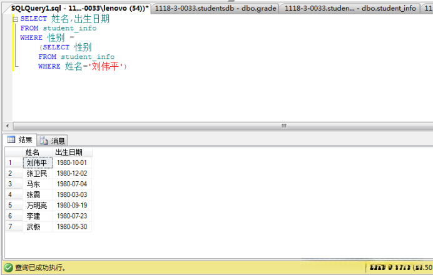Select the cell 万明亮
Screen dimensions: 433x275
[38, 206]
